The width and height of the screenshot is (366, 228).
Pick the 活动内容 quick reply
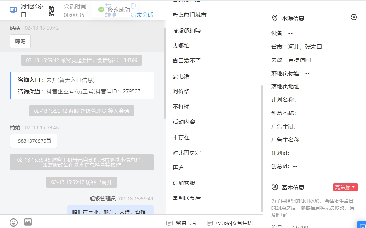(184, 122)
